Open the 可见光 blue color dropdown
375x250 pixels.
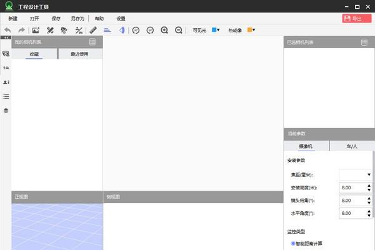(x=216, y=30)
